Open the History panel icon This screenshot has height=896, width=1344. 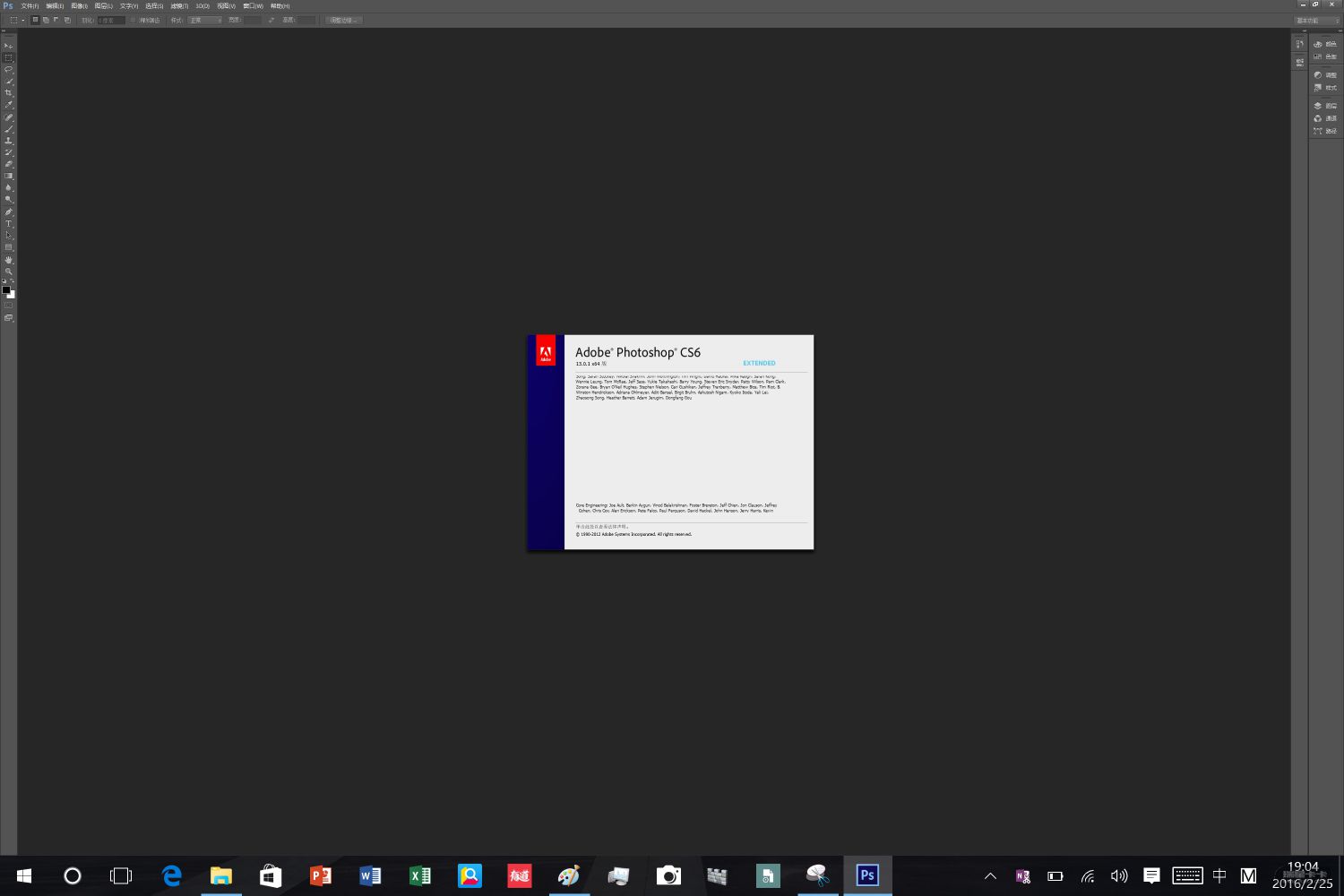(1299, 44)
